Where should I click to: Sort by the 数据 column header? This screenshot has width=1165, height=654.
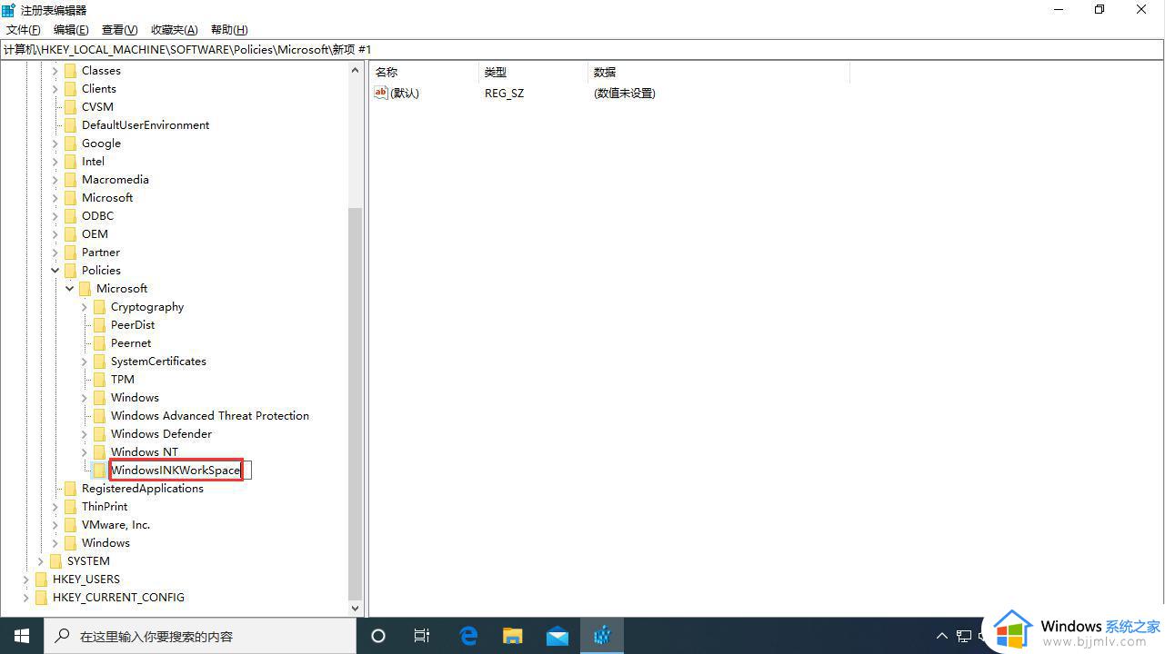[x=718, y=72]
